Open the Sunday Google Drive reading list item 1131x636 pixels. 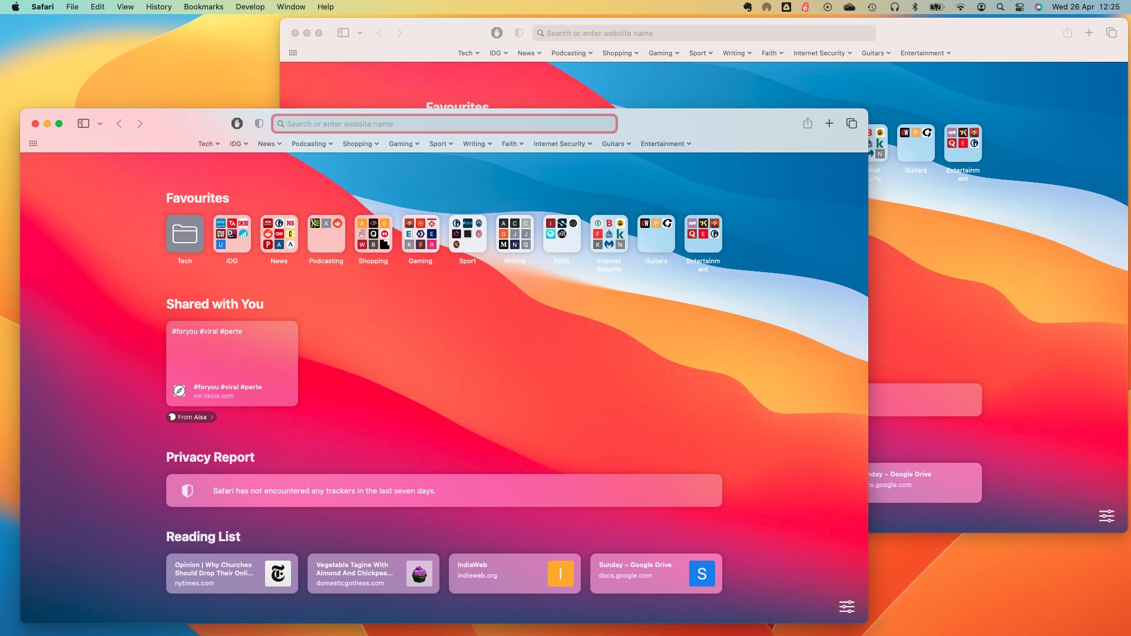tap(656, 573)
